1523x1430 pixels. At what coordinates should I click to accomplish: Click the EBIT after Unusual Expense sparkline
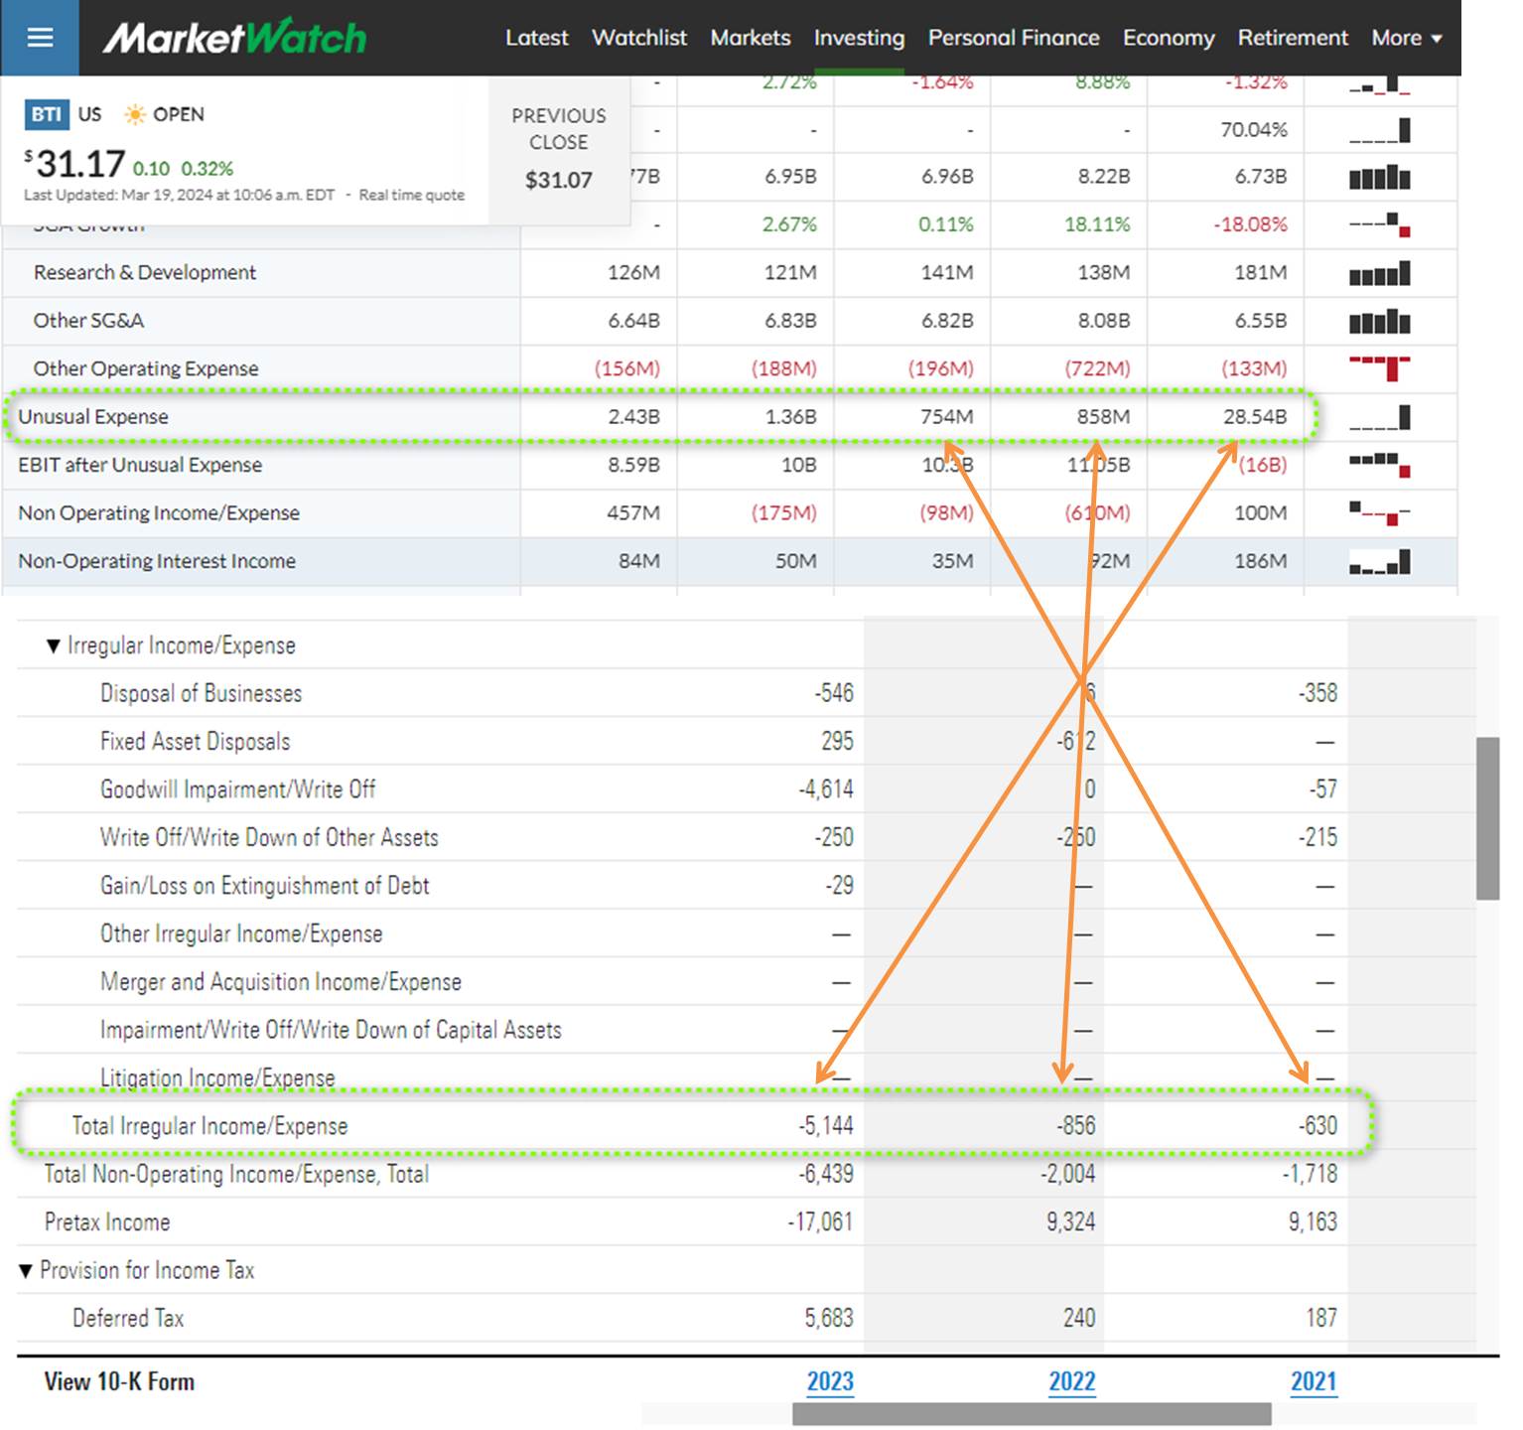[1379, 465]
